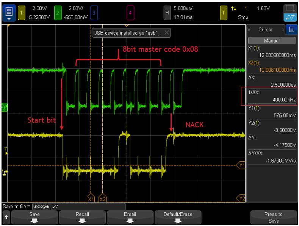The image size is (299, 226).
Task: Click the zoom box selection icon
Action: pos(290,8)
